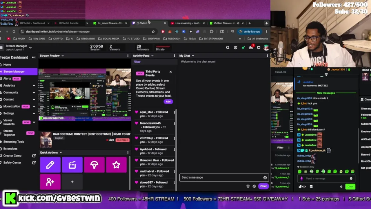This screenshot has width=371, height=209.
Task: Click the star quick action tile
Action: click(116, 165)
